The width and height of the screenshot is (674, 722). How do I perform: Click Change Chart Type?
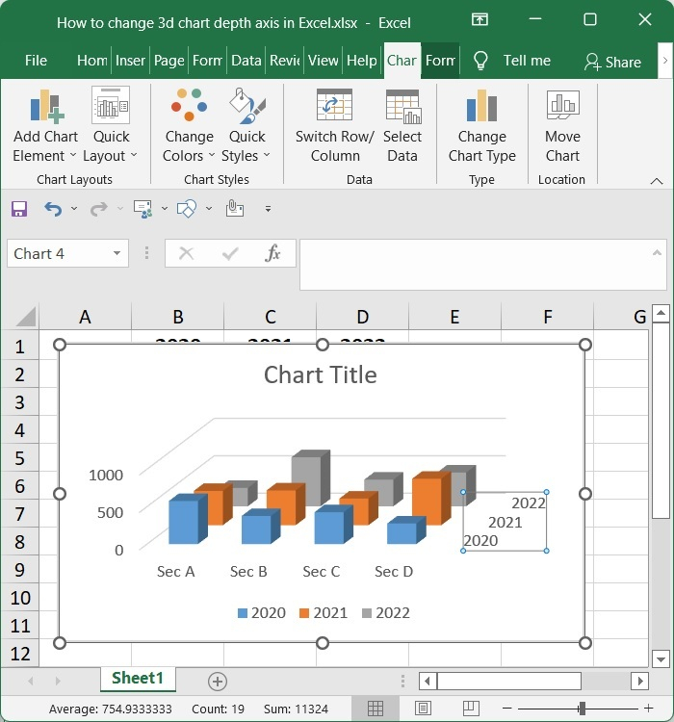(481, 125)
